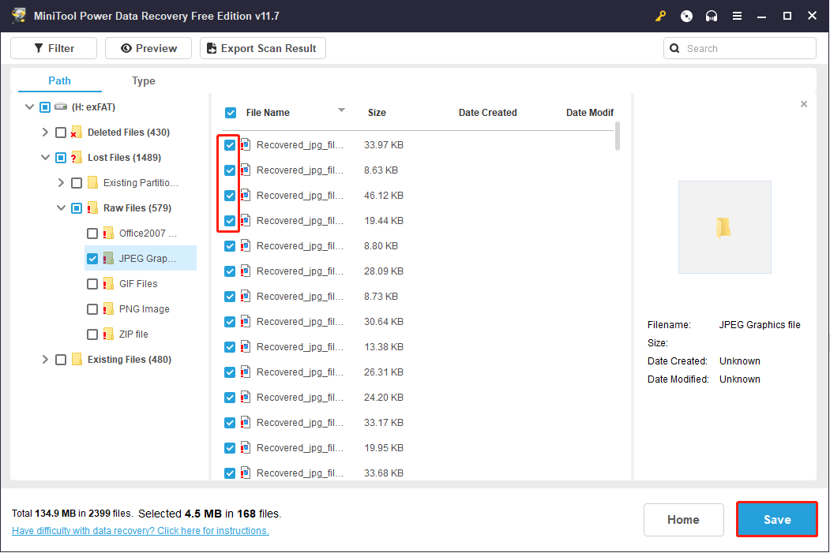830x553 pixels.
Task: Open the File Name sort dropdown
Action: 341,110
